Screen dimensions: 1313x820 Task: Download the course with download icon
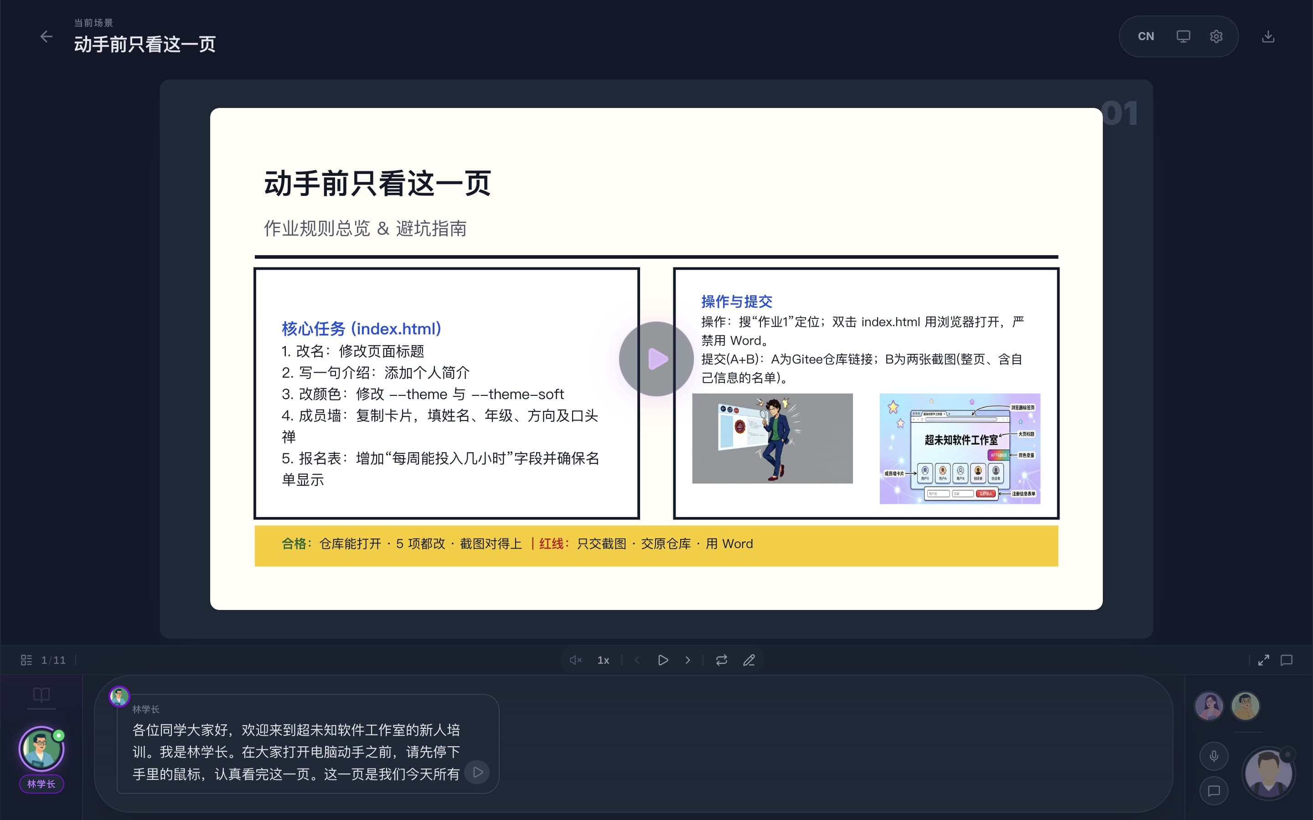(1268, 36)
